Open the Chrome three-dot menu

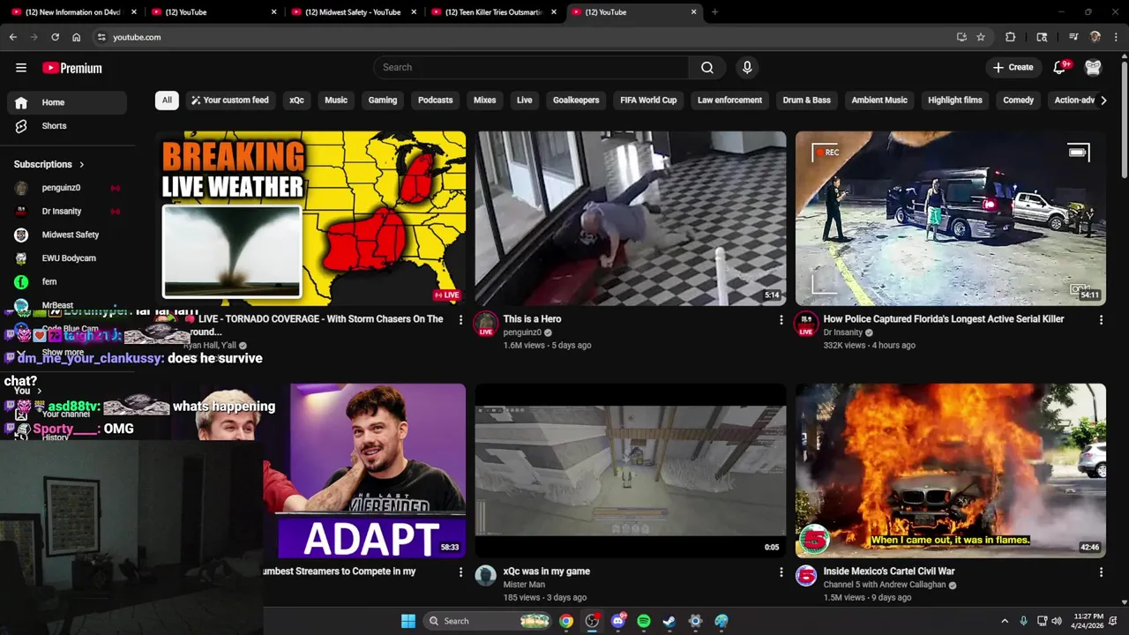click(x=1117, y=37)
